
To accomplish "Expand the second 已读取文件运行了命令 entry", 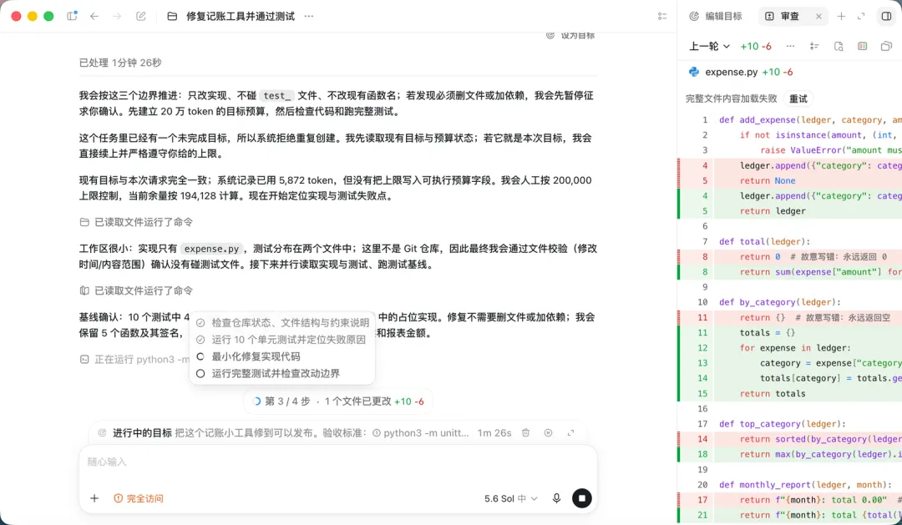I will 136,290.
